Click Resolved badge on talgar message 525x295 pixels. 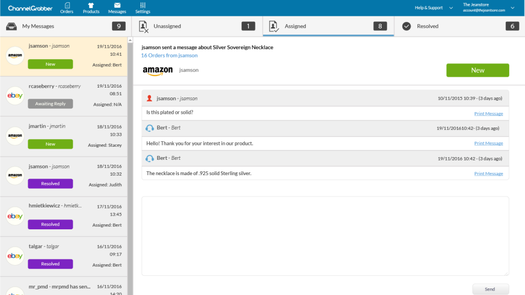click(50, 264)
